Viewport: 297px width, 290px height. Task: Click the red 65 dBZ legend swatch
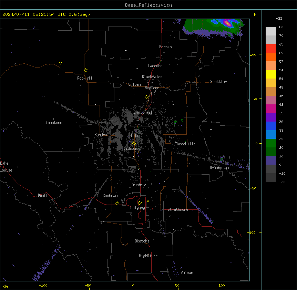click(271, 49)
